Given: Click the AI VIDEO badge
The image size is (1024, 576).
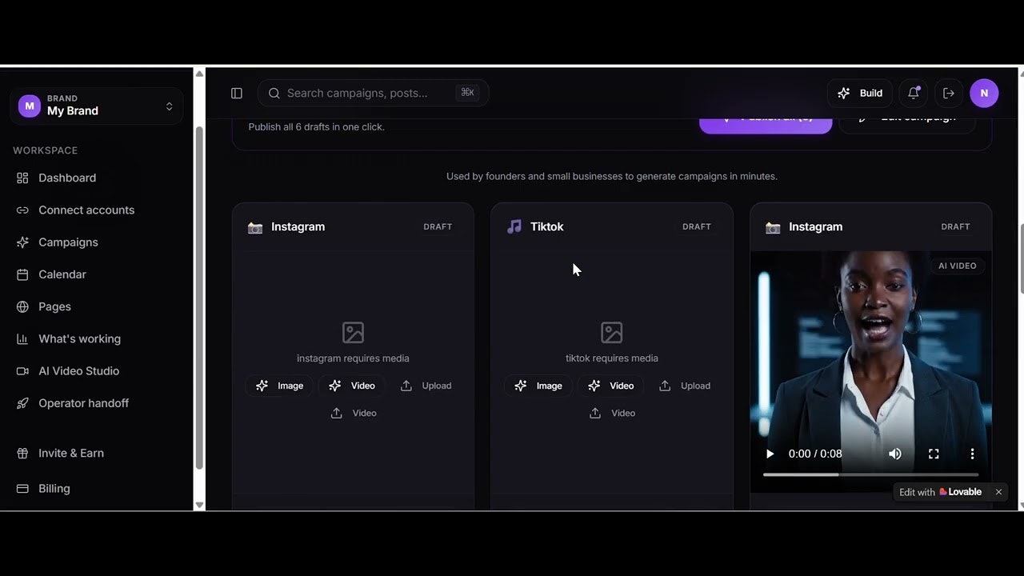Looking at the screenshot, I should 958,266.
